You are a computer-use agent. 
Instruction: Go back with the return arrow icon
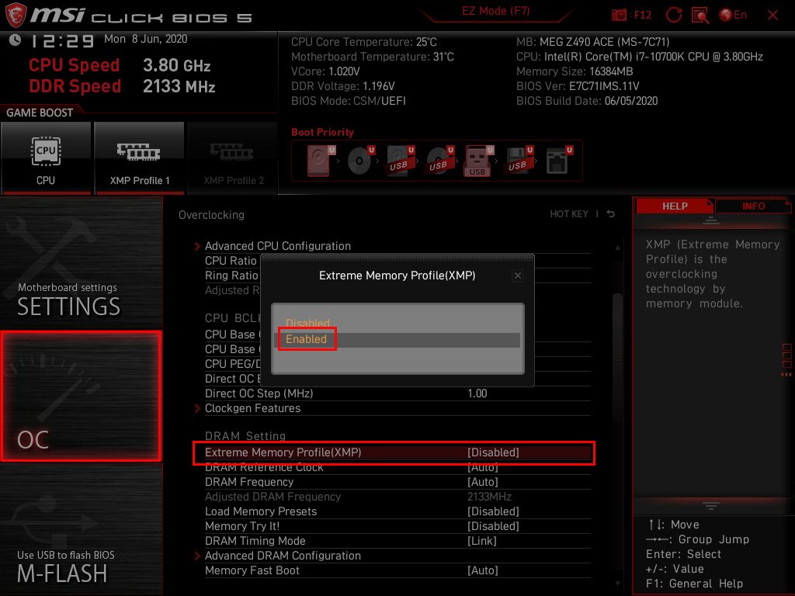(x=611, y=214)
